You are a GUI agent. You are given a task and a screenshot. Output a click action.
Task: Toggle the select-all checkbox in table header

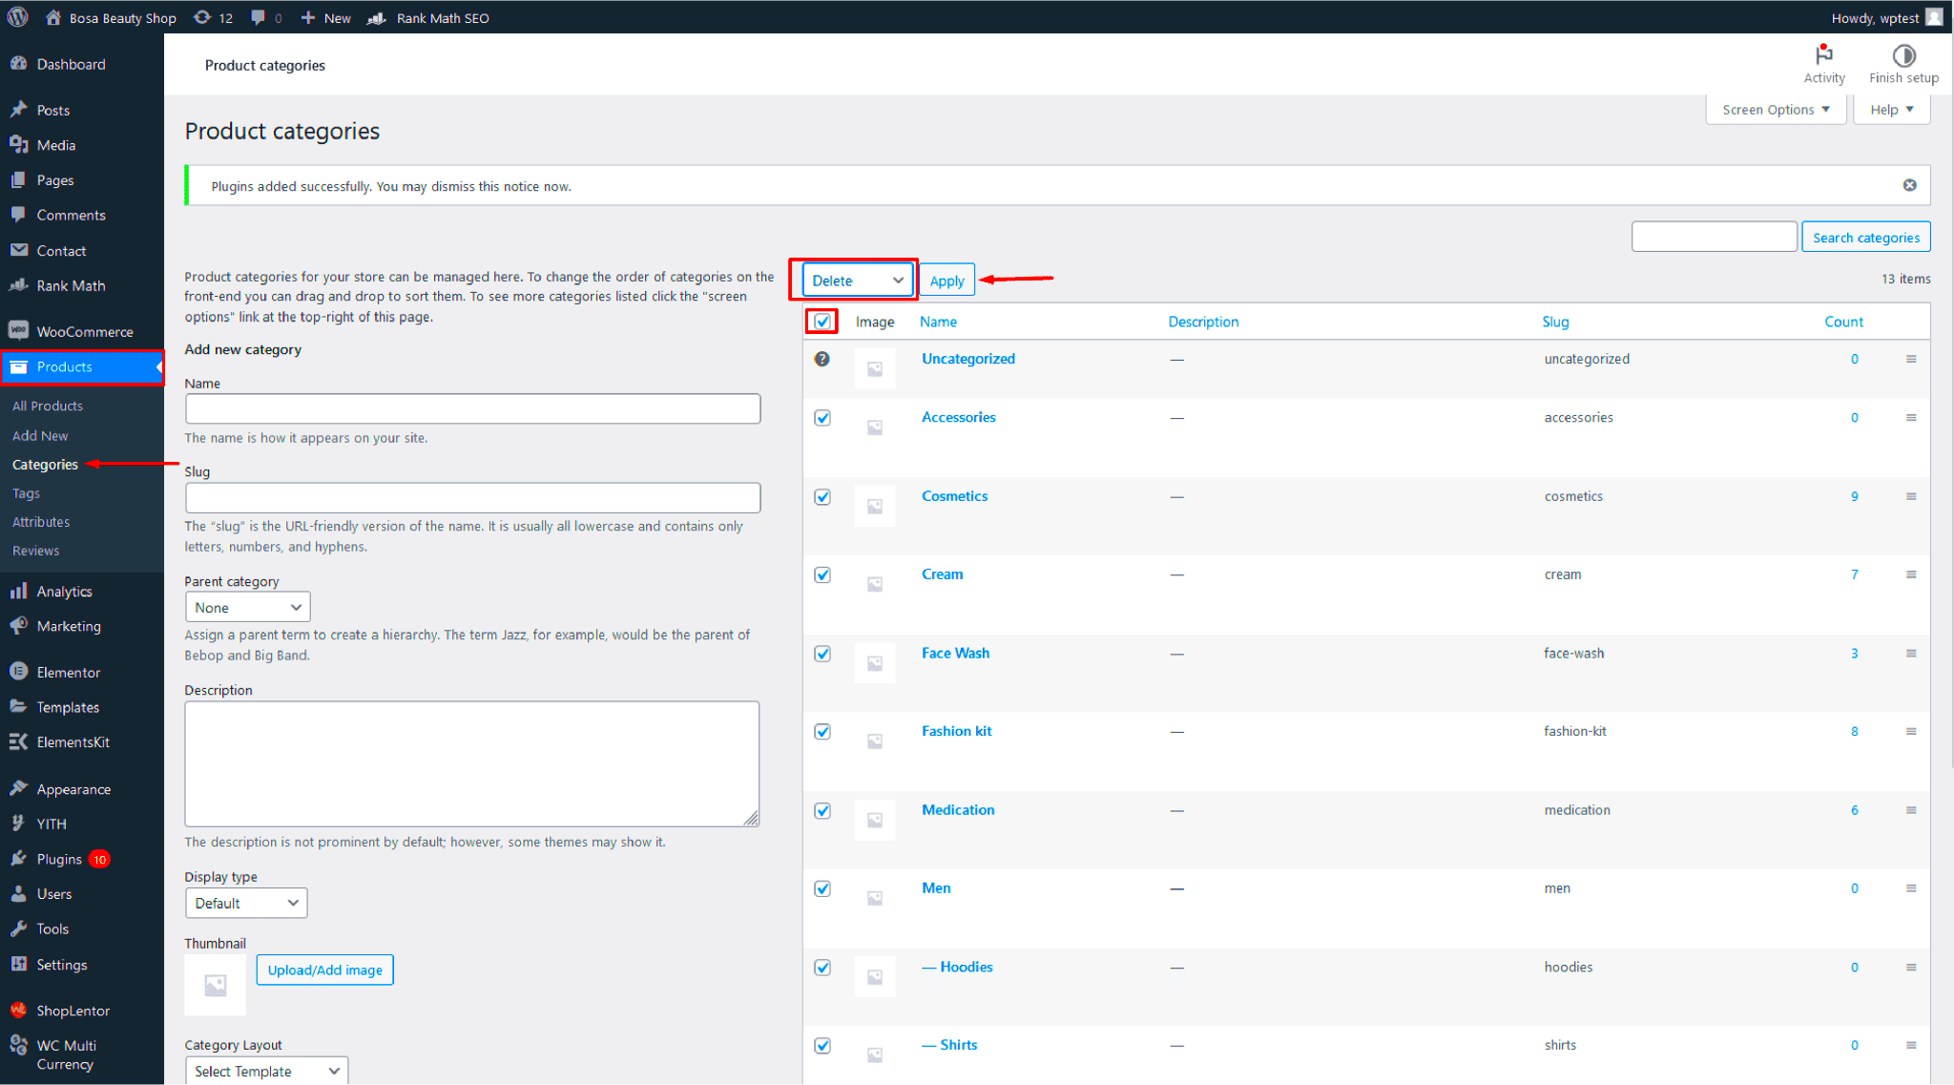point(821,322)
